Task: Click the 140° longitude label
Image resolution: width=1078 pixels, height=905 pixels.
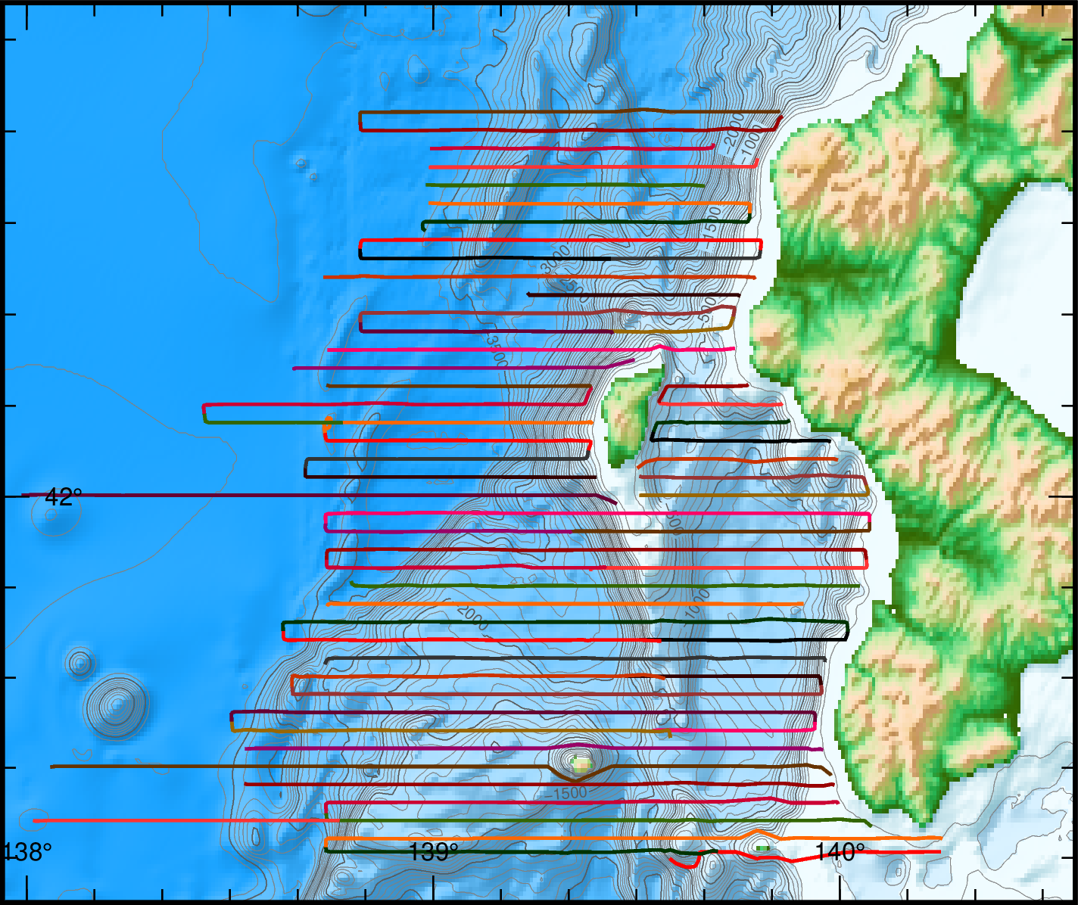Action: 839,853
